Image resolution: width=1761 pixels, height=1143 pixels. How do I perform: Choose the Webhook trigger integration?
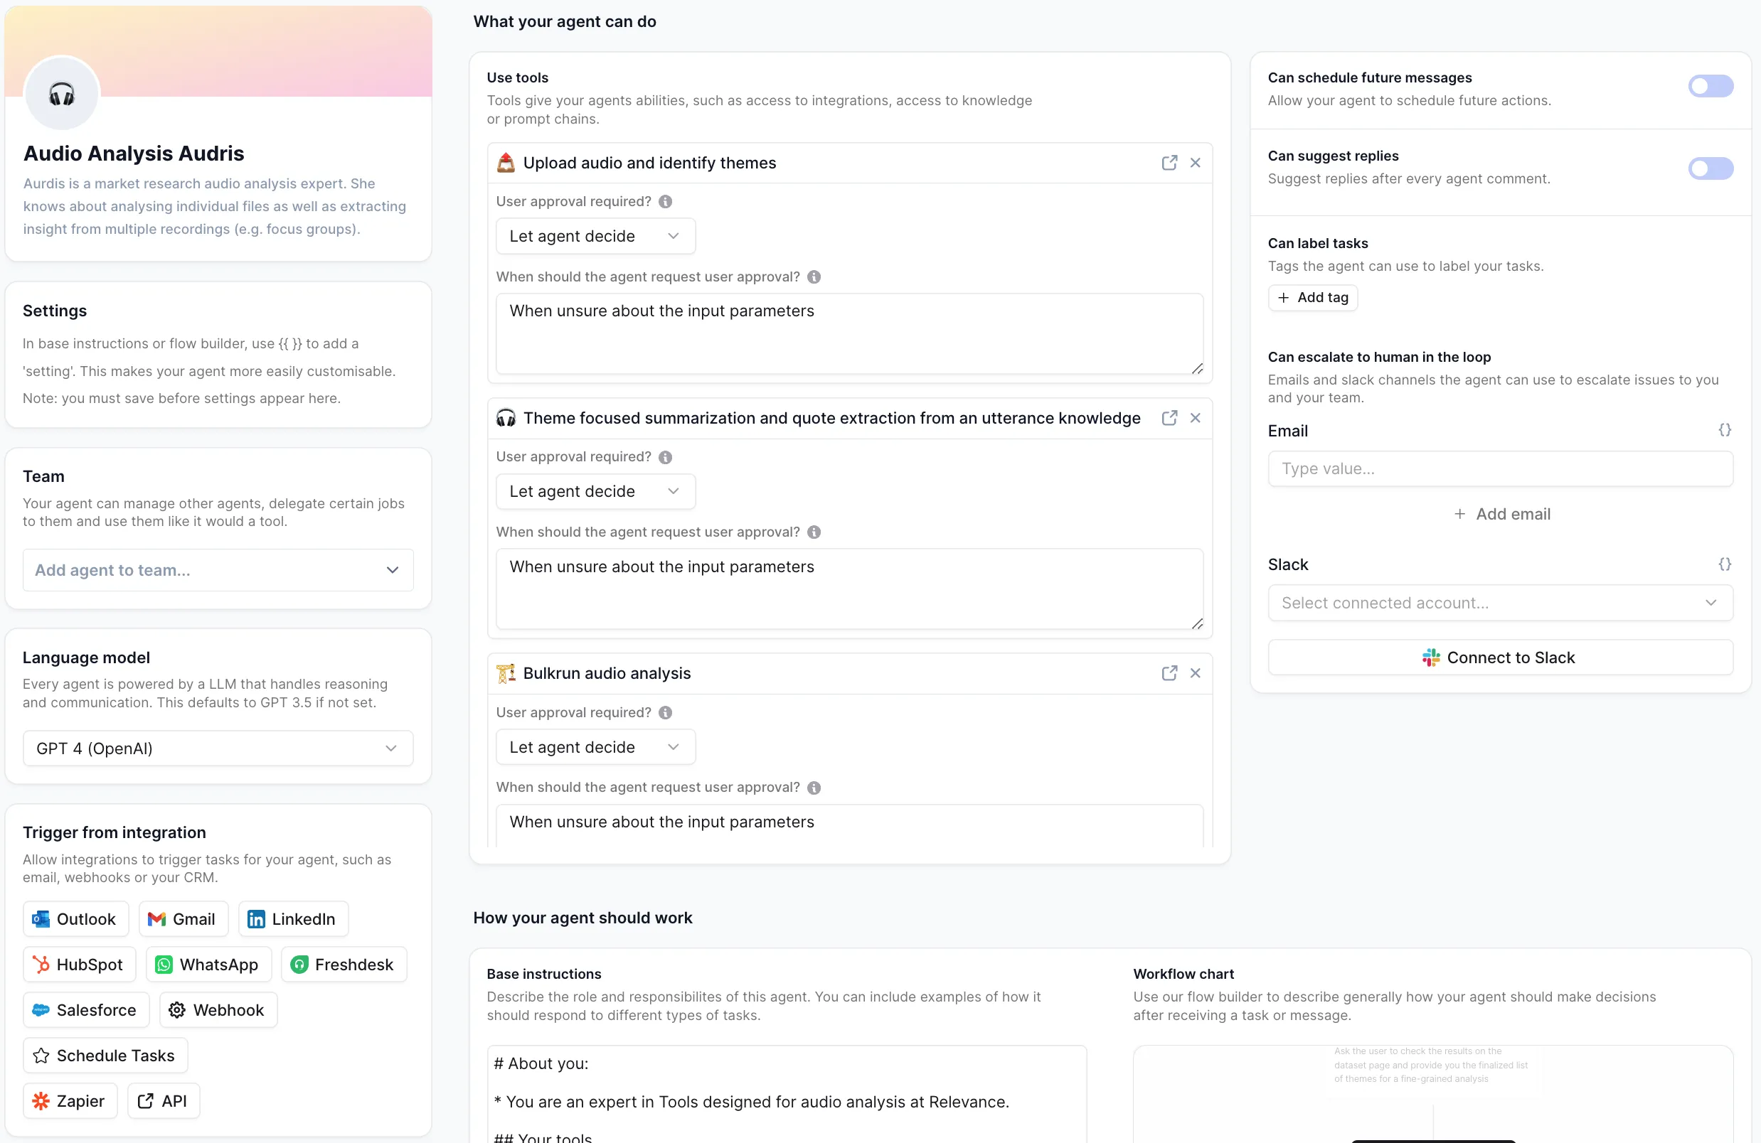pos(218,1010)
